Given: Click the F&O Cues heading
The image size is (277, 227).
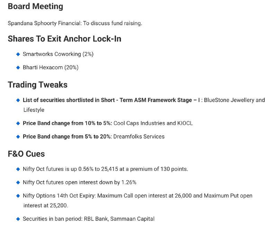Looking at the screenshot, I should (26, 154).
